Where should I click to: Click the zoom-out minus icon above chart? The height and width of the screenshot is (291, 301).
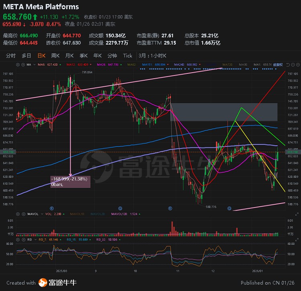point(293,65)
